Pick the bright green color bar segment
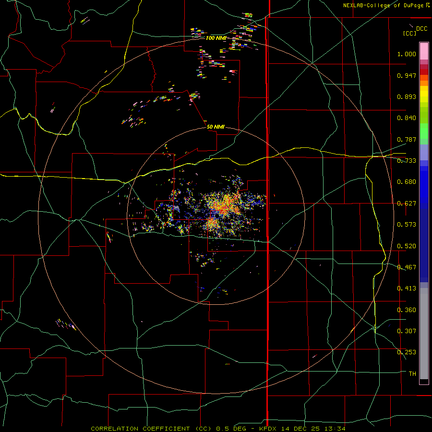 click(x=424, y=131)
